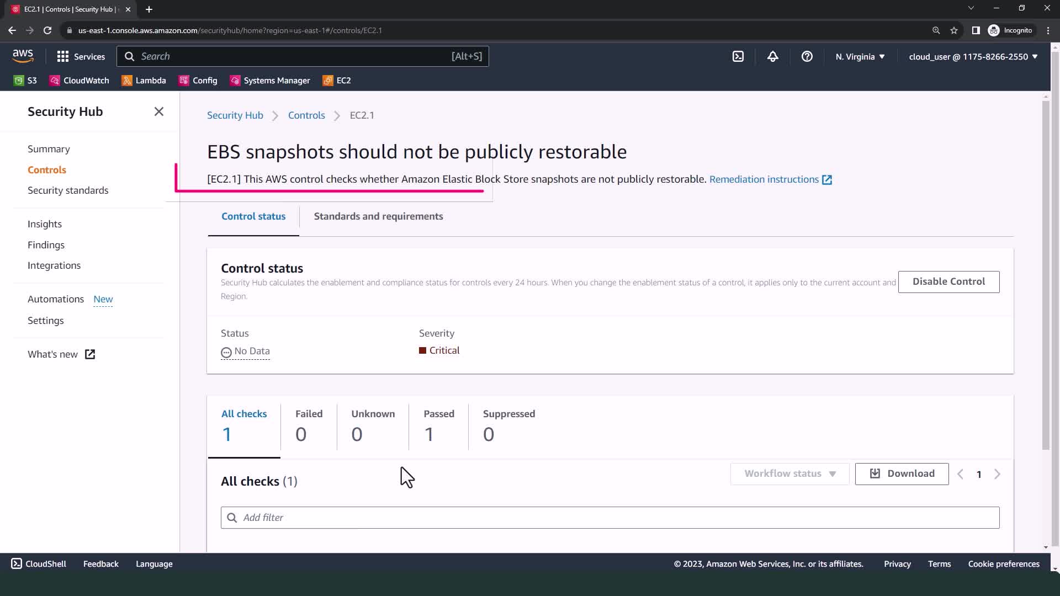The height and width of the screenshot is (596, 1060).
Task: Select the Passed checks tab
Action: (x=438, y=425)
